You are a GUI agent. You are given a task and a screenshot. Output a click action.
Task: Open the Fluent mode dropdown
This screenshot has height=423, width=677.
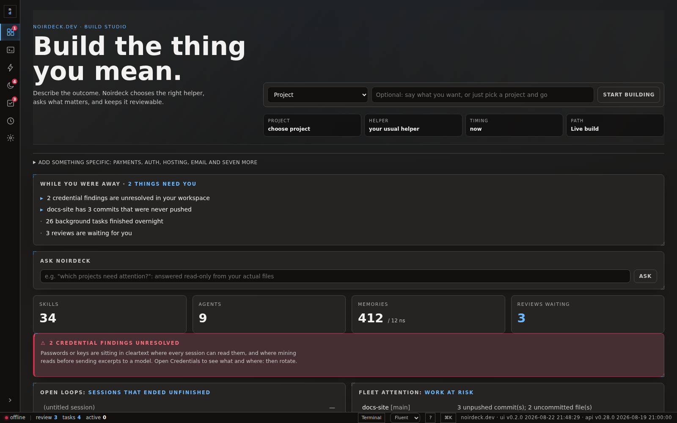click(405, 418)
